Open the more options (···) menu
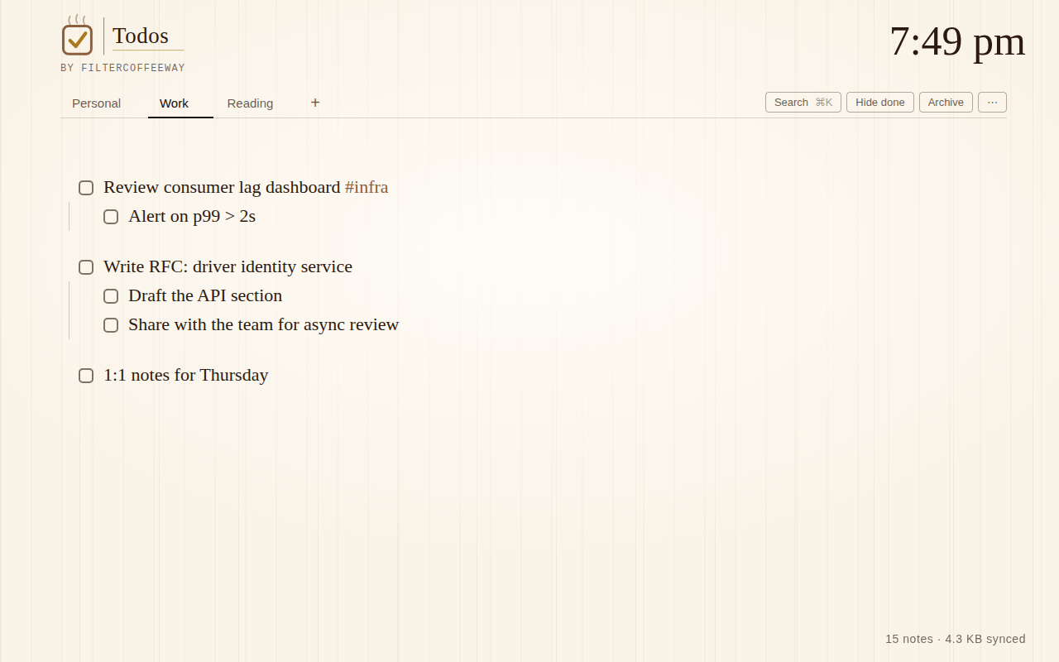This screenshot has height=662, width=1059. click(992, 103)
